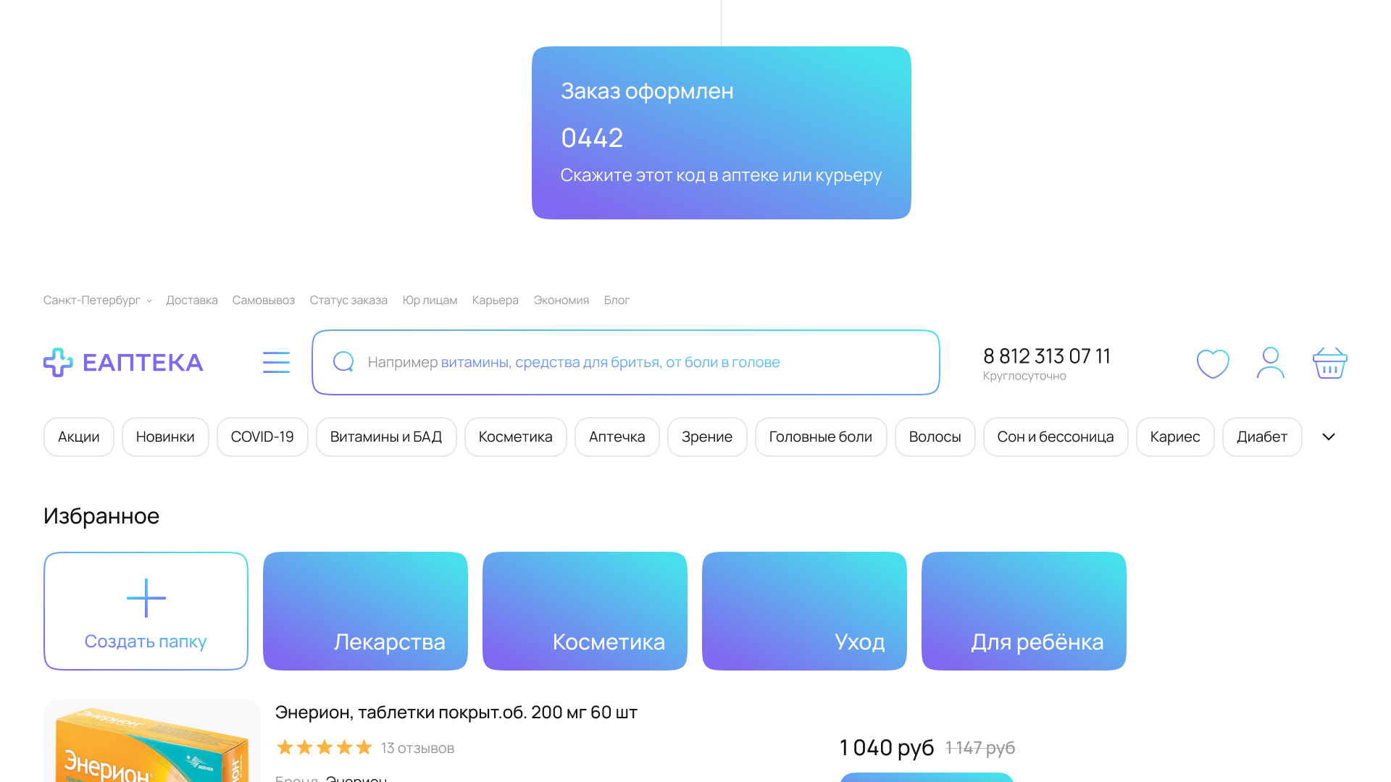1391x782 pixels.
Task: Select the Витамины и БАД category
Action: pyautogui.click(x=386, y=437)
